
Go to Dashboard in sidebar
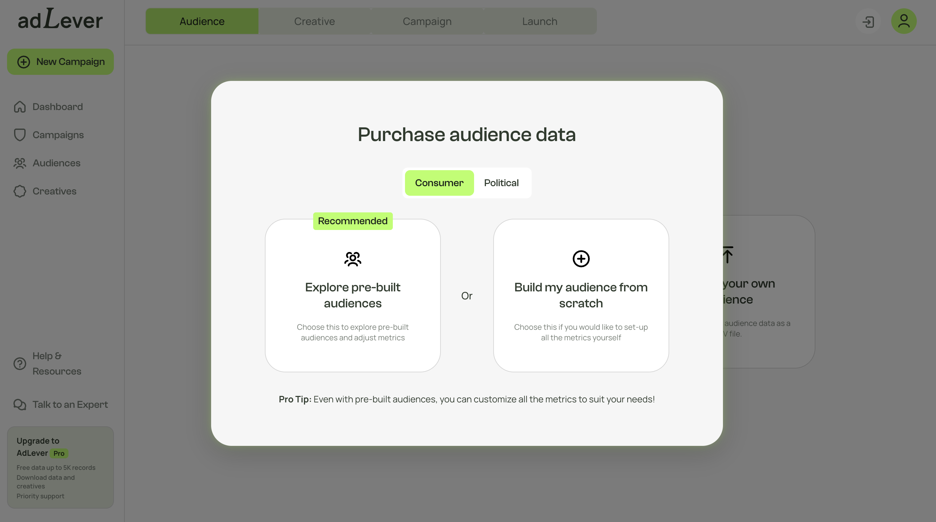tap(48, 107)
